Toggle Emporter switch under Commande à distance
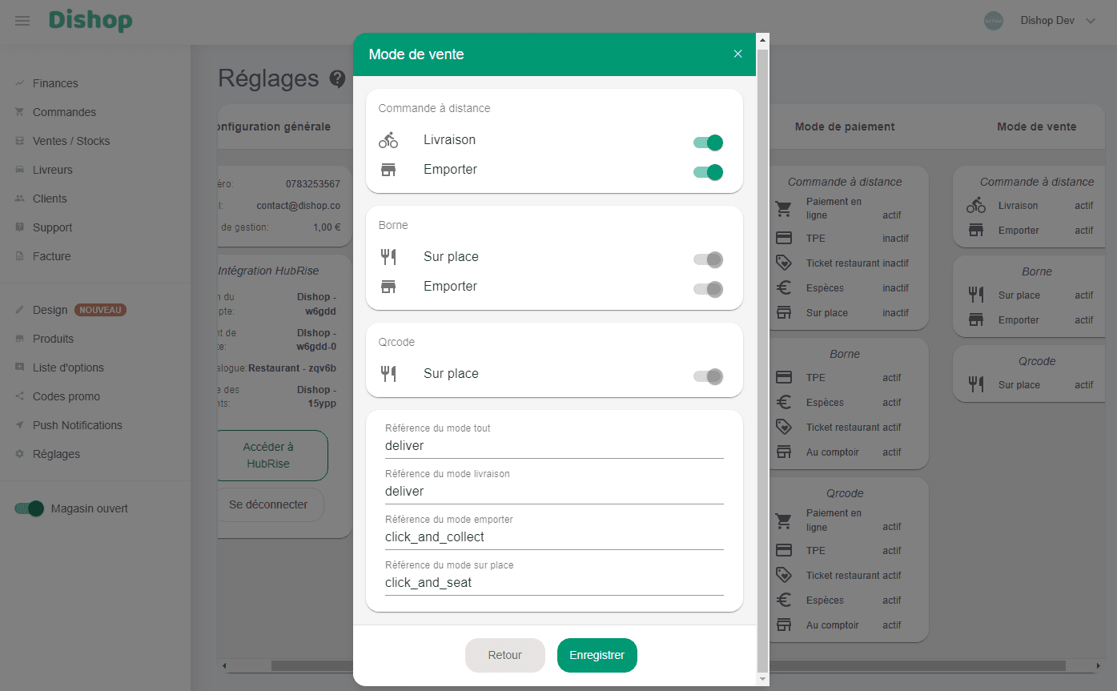1117x691 pixels. [x=709, y=172]
